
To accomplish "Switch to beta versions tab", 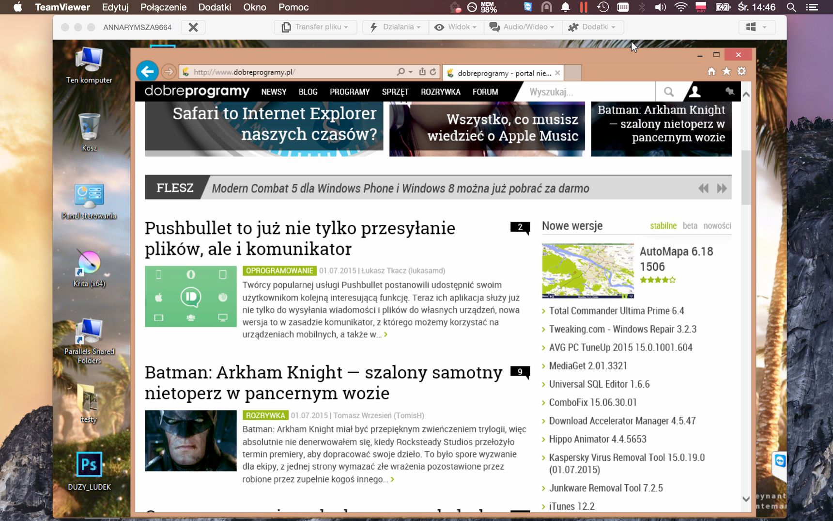I will point(690,226).
